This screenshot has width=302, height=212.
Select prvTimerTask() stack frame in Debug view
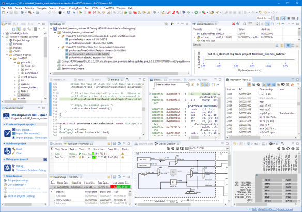(89, 54)
